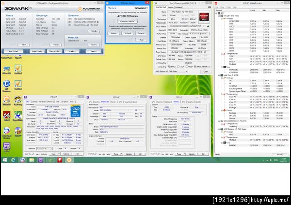Viewport: 291px width, 205px height.
Task: Open the GPU selection dropdown in GPU-Z
Action: tap(171, 72)
